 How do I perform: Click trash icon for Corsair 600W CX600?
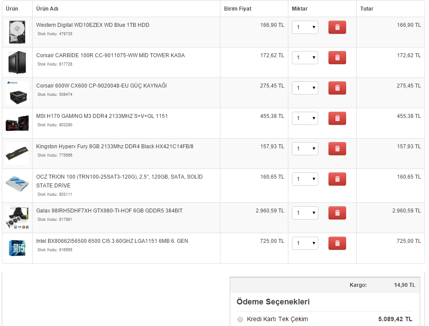pyautogui.click(x=337, y=88)
